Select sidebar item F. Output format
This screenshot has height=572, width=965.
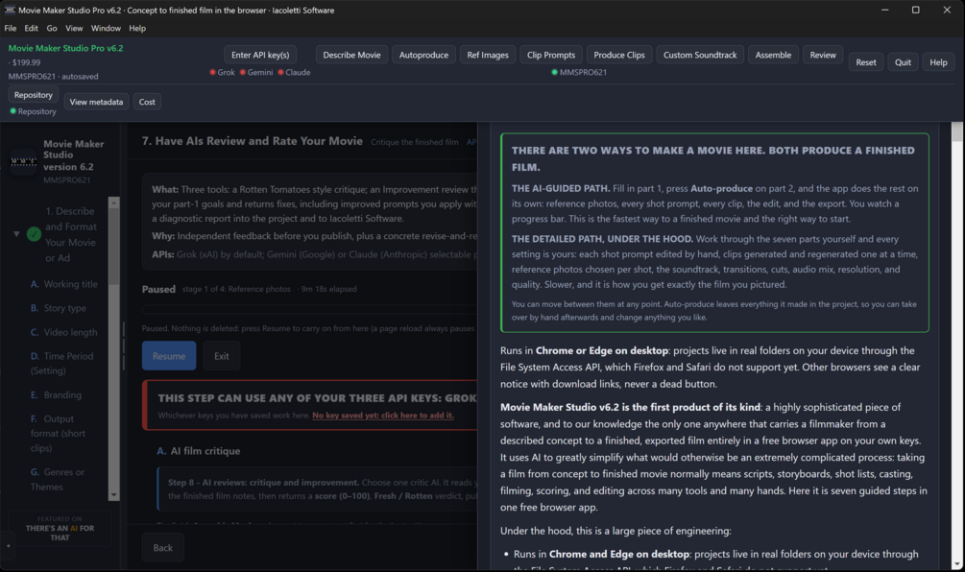pos(58,434)
